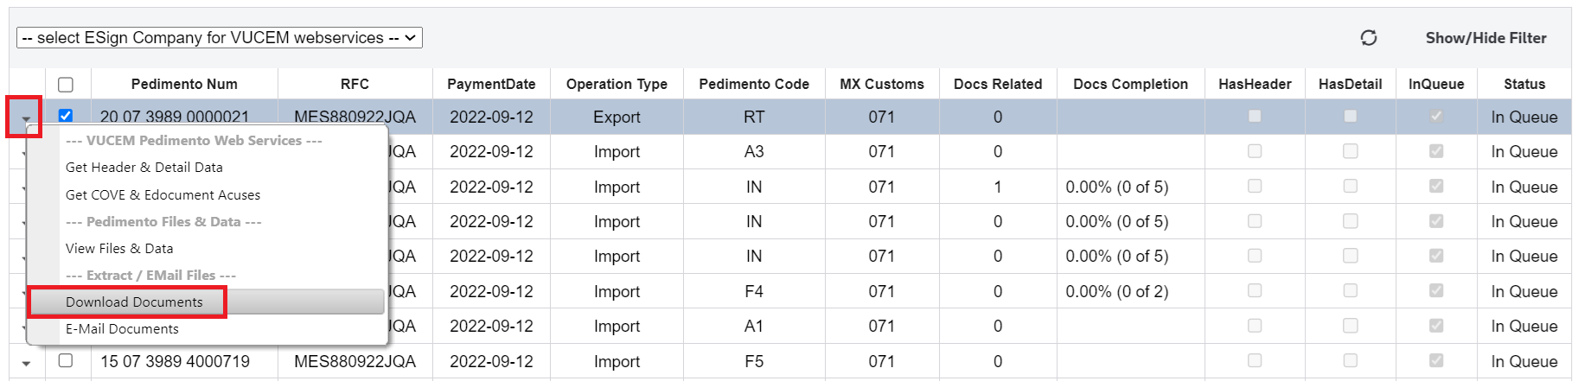Click 0.00% (0 of 2) completion cell

(x=1117, y=292)
